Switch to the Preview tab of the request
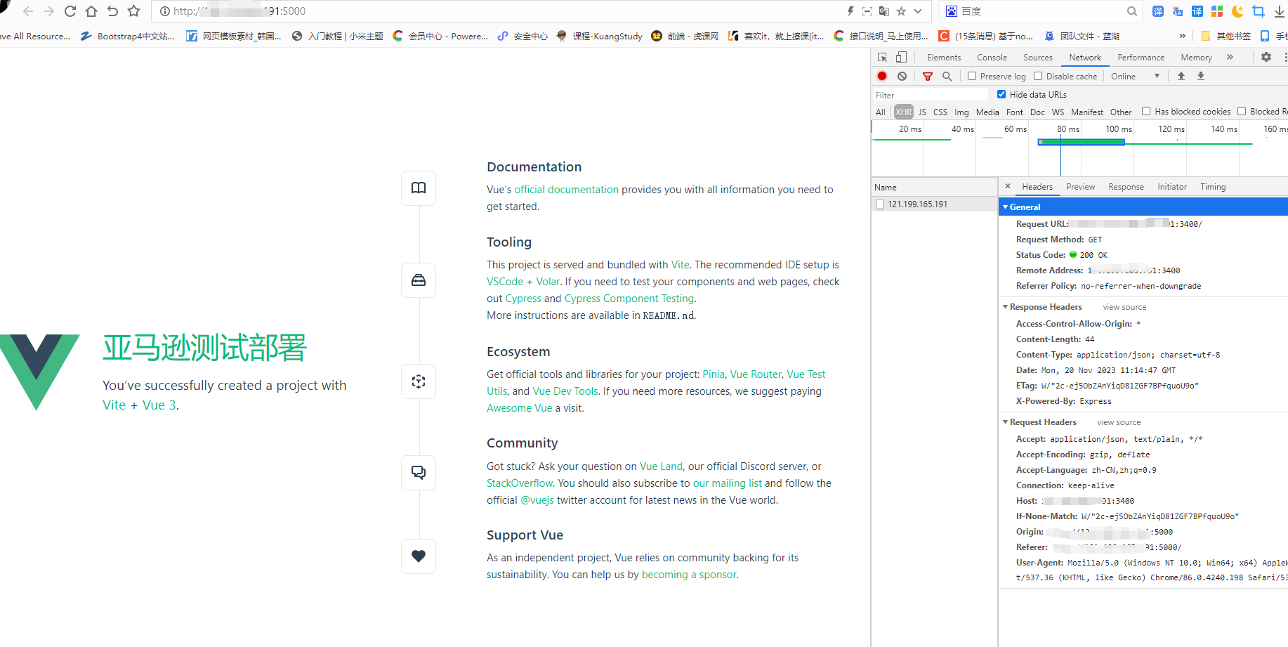Viewport: 1288px width, 647px height. click(1080, 187)
